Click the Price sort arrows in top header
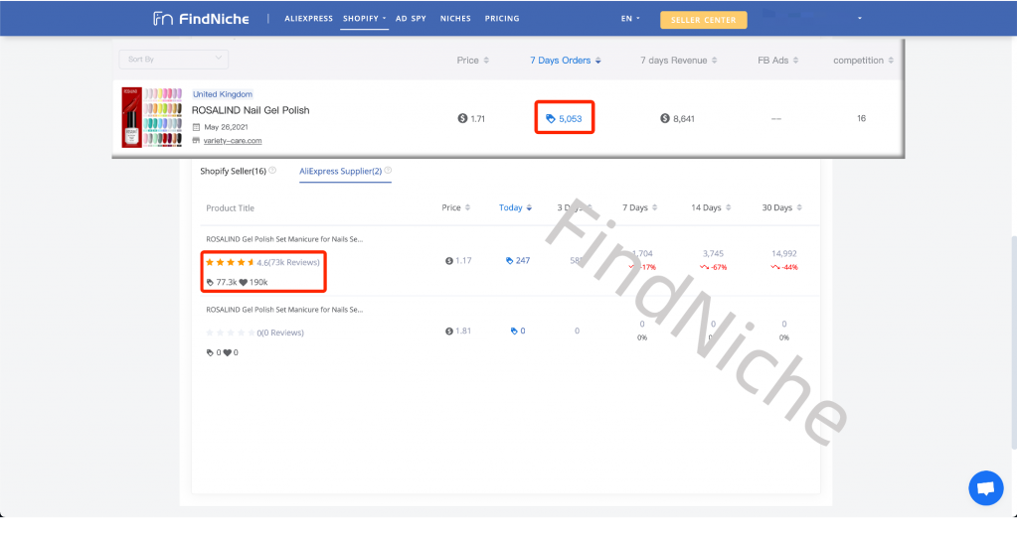This screenshot has width=1018, height=533. [x=486, y=61]
